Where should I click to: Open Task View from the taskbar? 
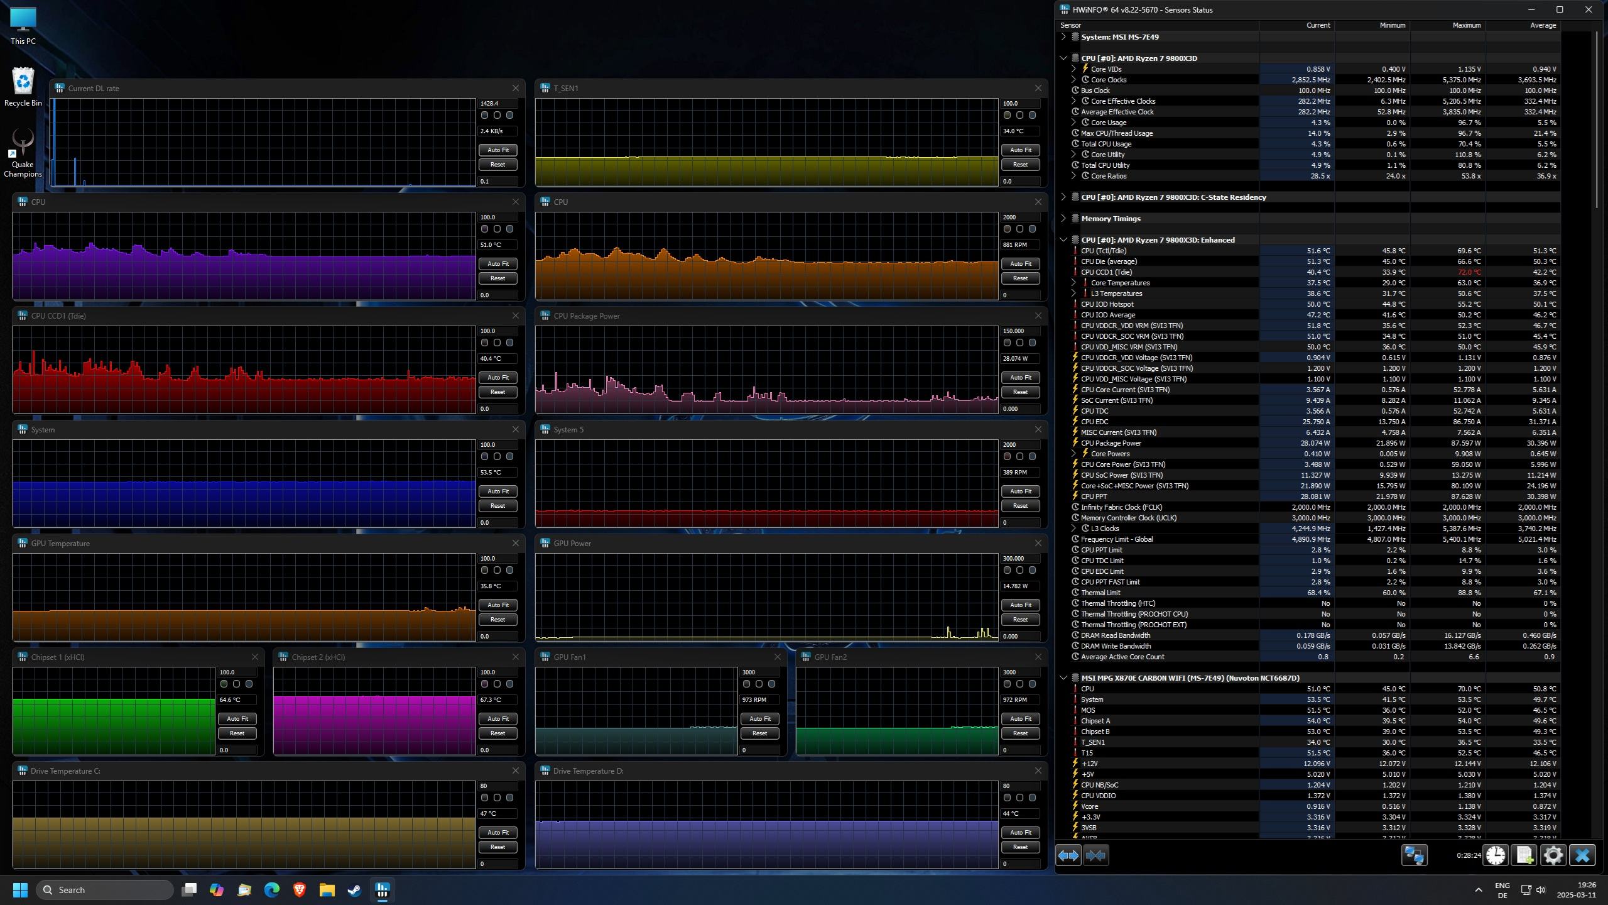(x=189, y=890)
